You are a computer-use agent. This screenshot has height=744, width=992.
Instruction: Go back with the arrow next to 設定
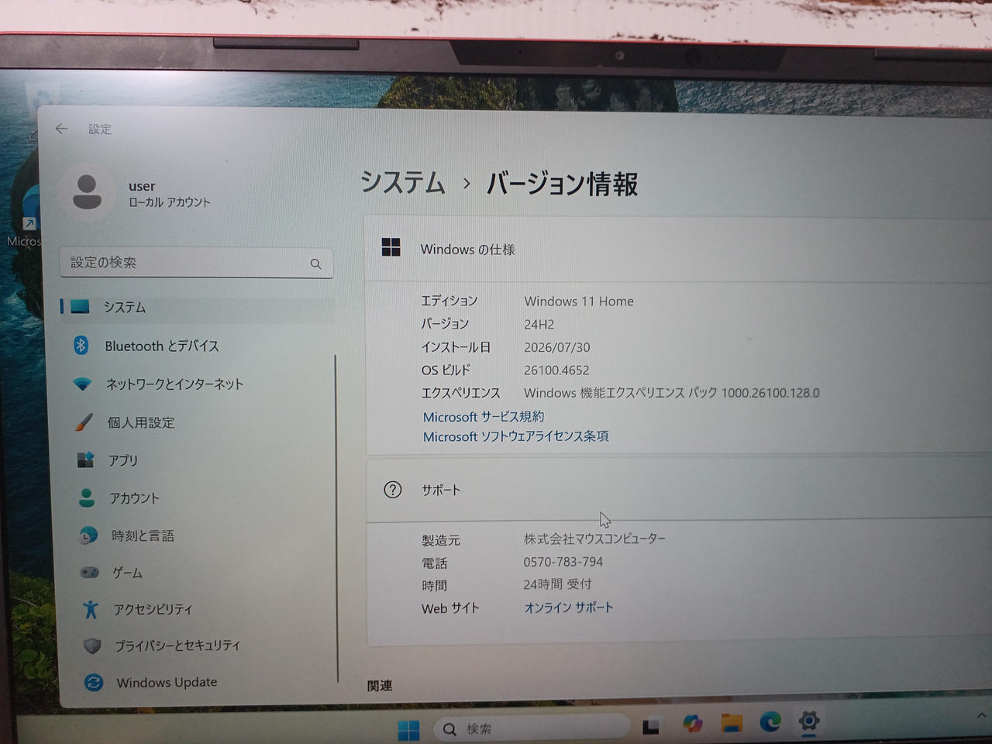click(62, 129)
